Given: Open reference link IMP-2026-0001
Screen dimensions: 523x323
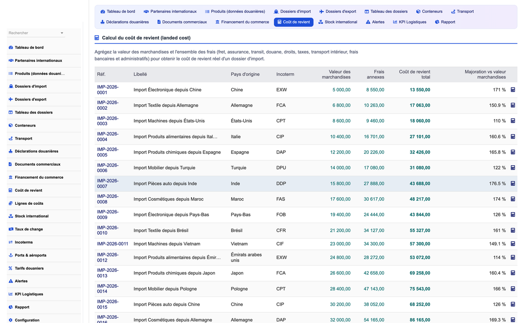Looking at the screenshot, I should [108, 90].
